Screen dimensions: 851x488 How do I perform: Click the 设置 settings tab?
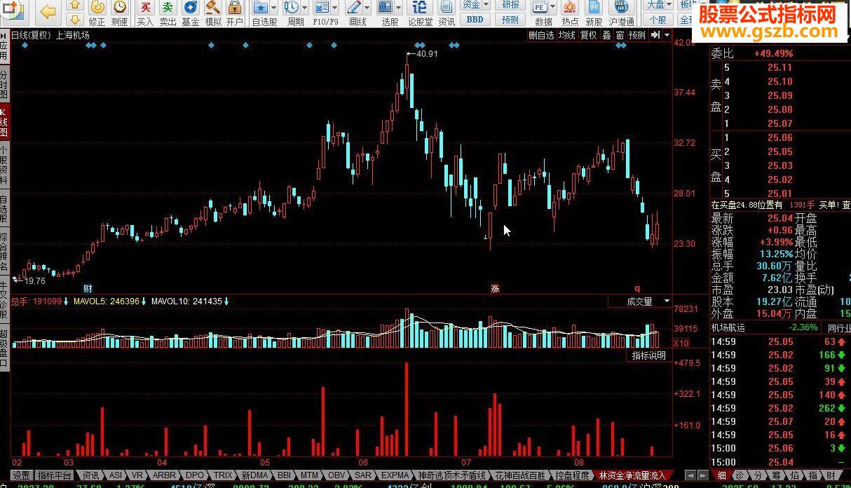(x=21, y=475)
